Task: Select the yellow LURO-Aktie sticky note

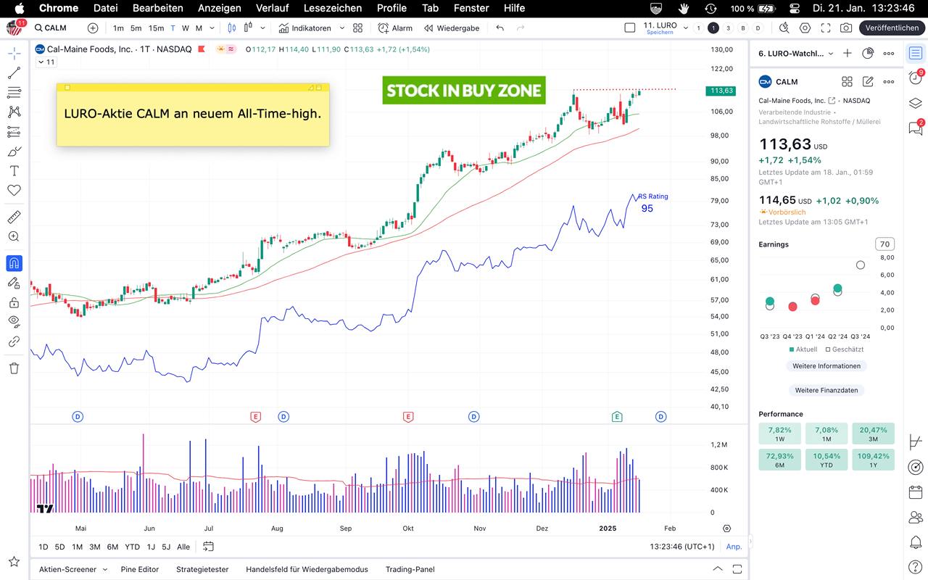Action: [192, 115]
